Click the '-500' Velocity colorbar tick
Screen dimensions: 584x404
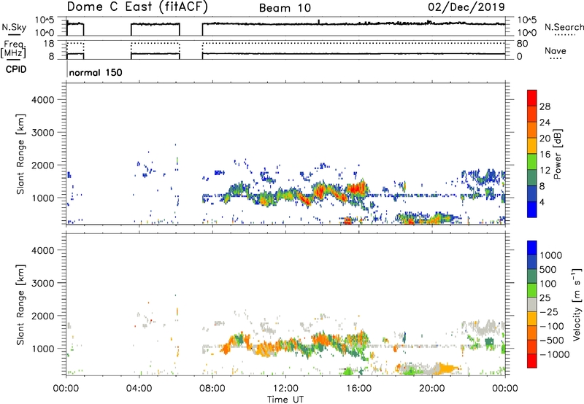tap(552, 341)
